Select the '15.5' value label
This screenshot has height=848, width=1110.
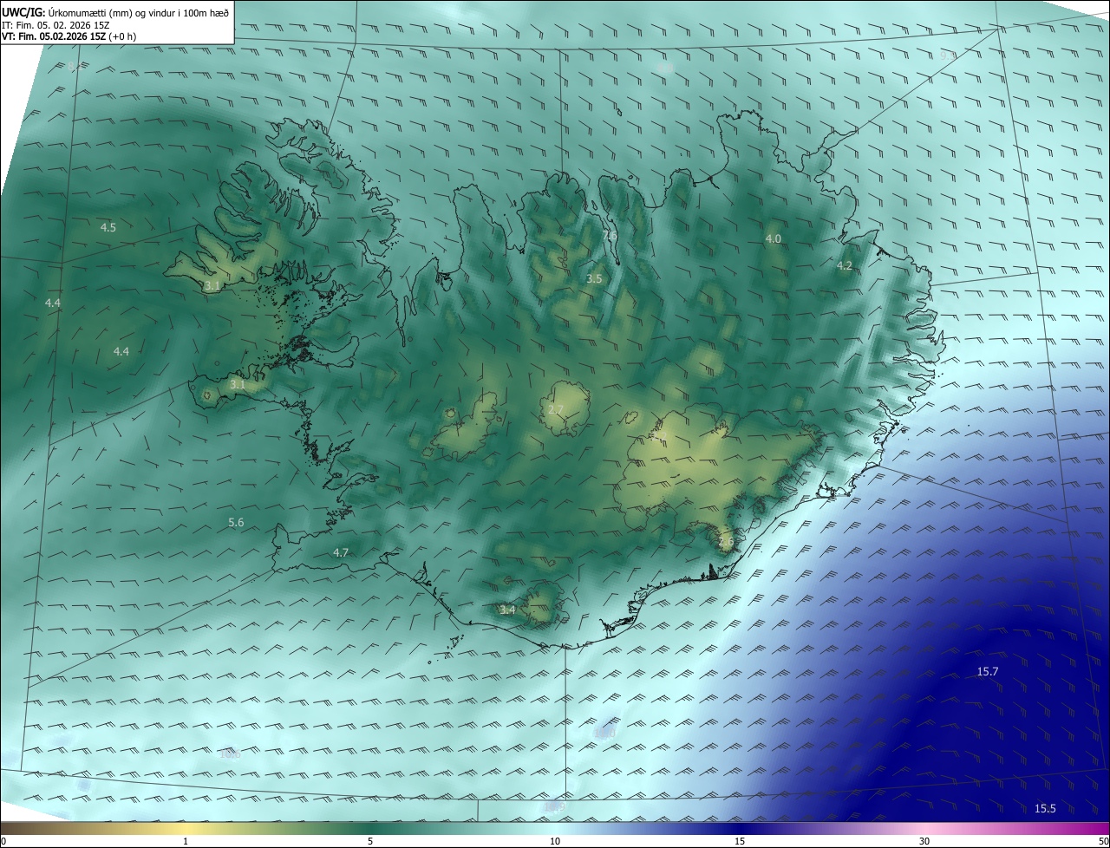coord(1045,809)
